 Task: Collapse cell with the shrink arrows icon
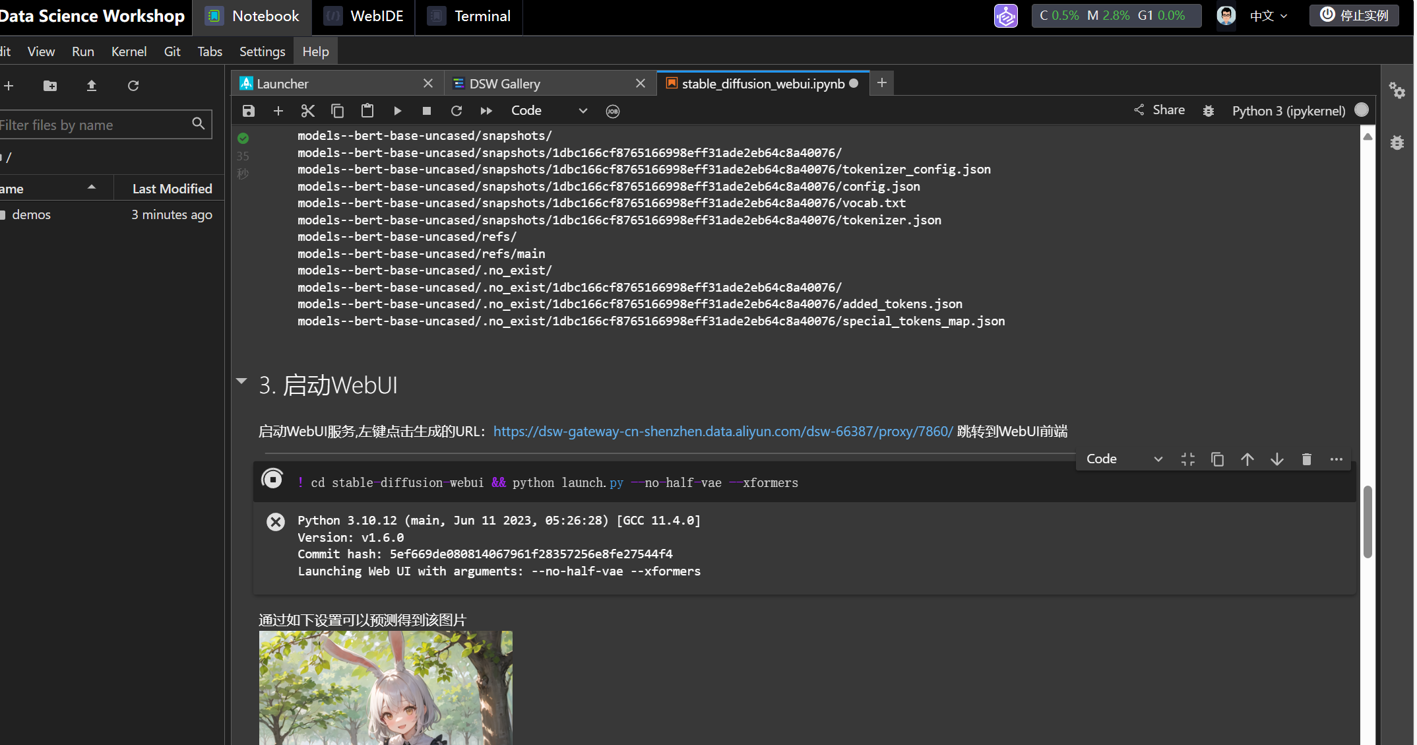click(x=1188, y=459)
